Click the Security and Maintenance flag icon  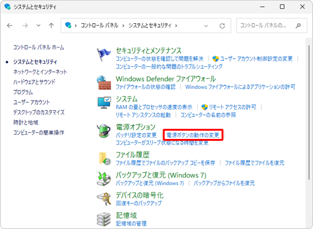(104, 54)
